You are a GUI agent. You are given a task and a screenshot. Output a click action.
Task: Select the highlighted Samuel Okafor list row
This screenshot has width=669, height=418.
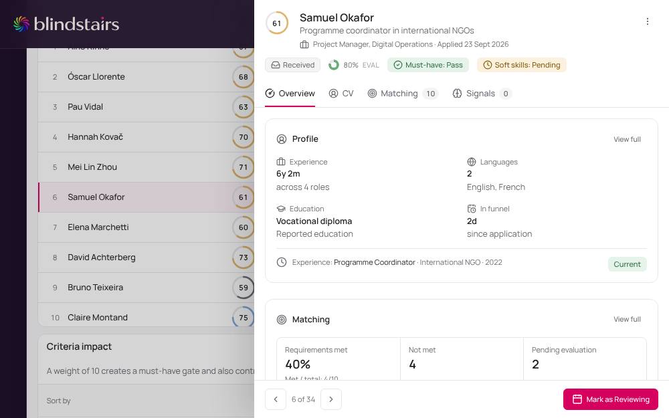point(146,197)
